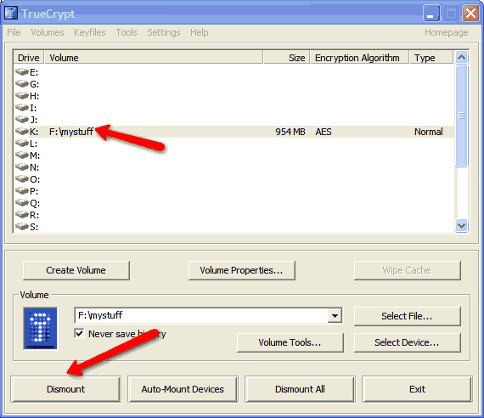Click the drive list scrollbar thumb
The height and width of the screenshot is (418, 484).
tap(461, 116)
